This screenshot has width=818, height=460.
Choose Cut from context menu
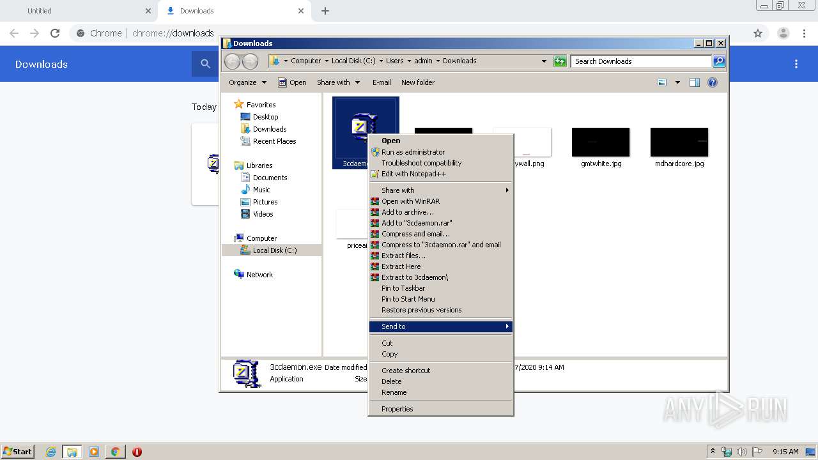click(441, 343)
